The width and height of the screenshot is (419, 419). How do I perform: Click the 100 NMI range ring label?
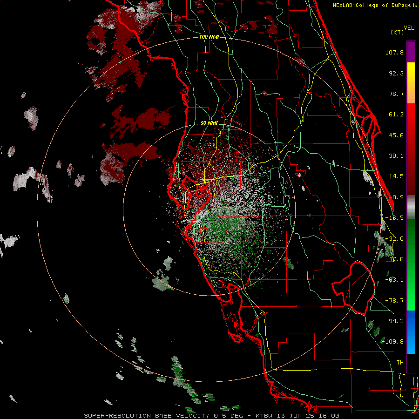[x=209, y=37]
